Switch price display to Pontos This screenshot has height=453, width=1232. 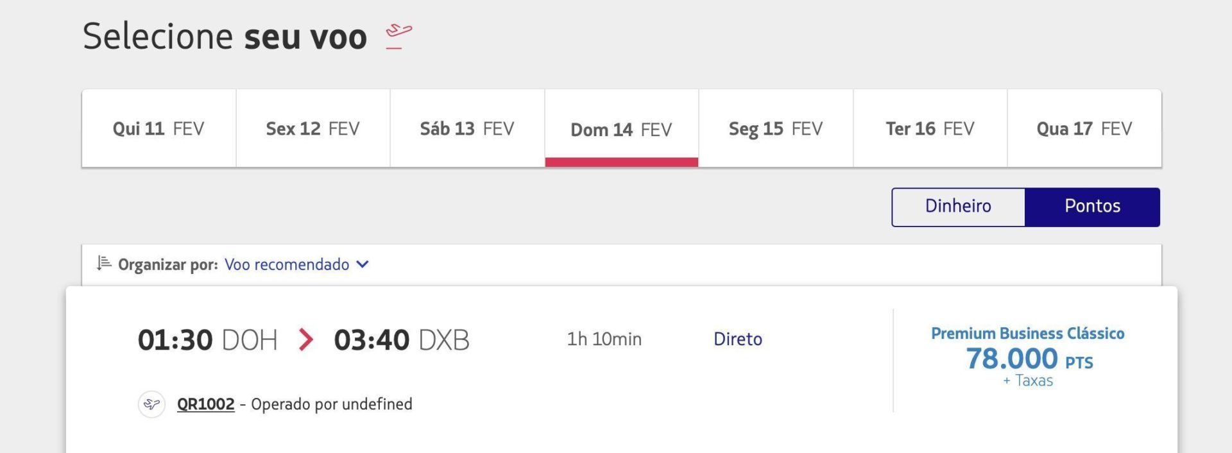(x=1092, y=207)
